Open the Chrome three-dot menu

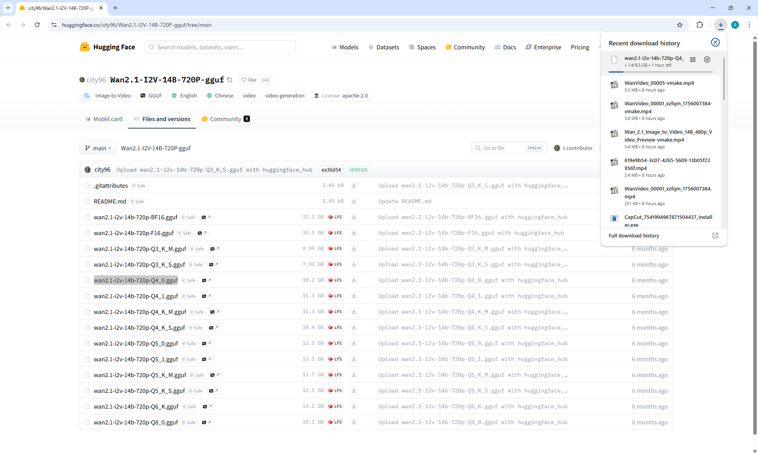point(749,25)
